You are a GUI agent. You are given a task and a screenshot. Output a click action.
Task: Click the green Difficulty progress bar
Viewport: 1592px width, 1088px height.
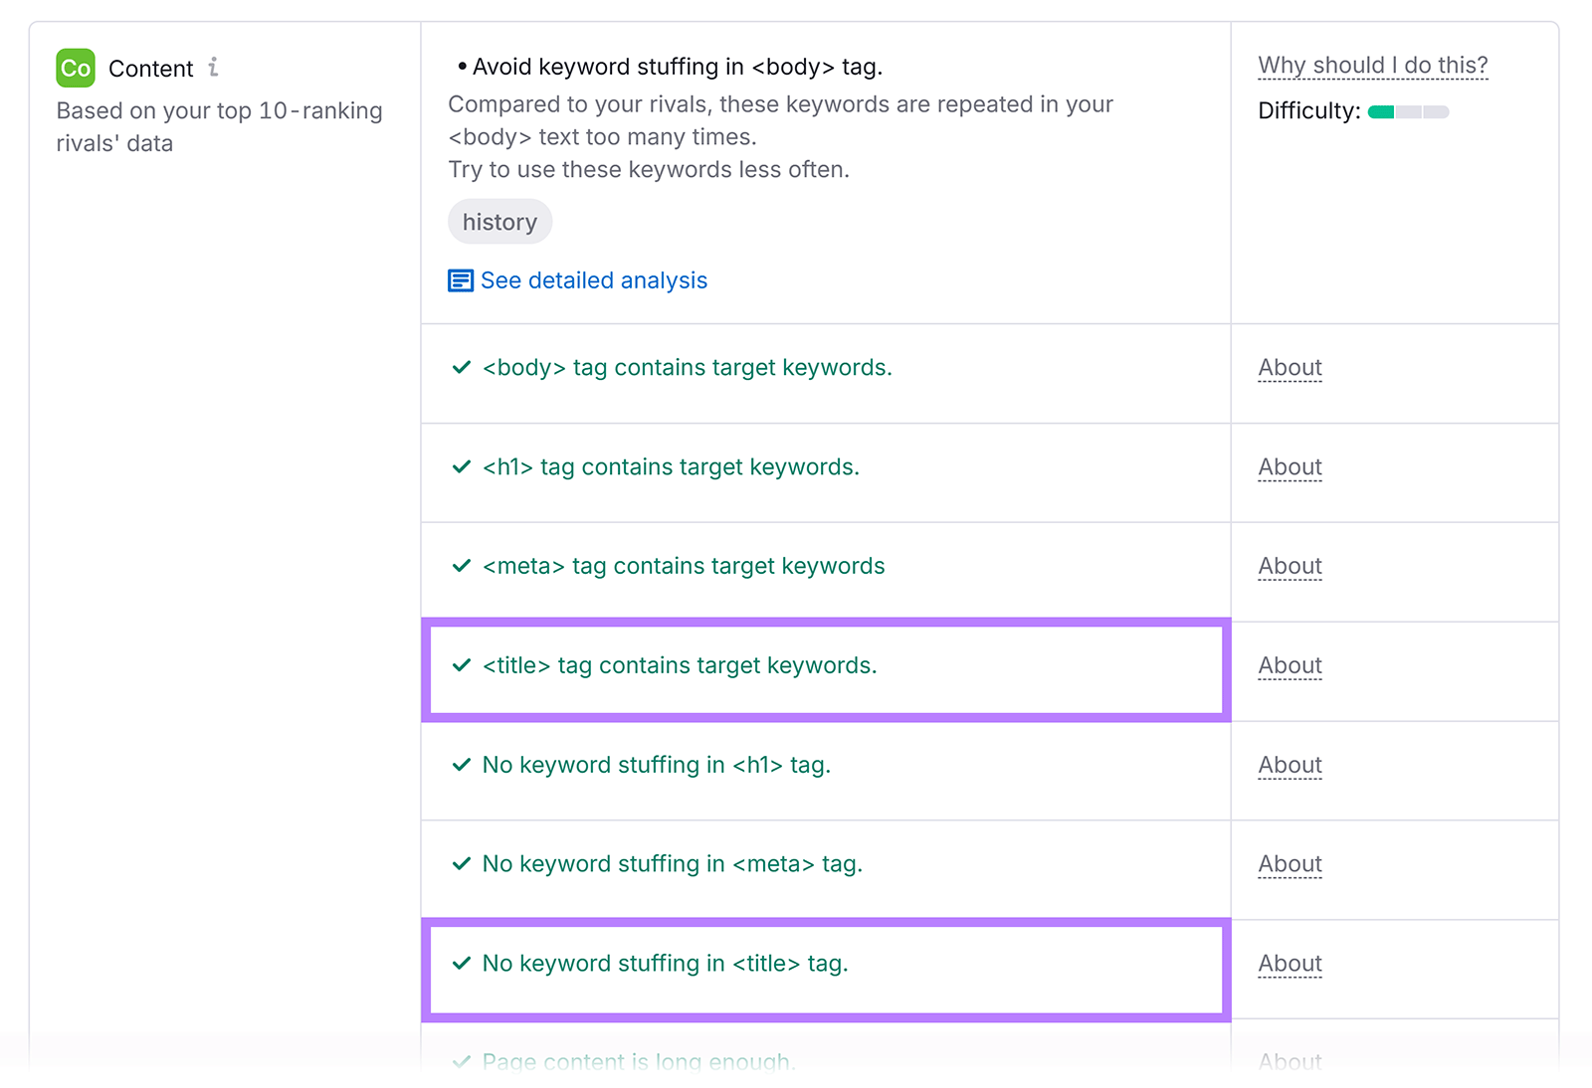1381,111
